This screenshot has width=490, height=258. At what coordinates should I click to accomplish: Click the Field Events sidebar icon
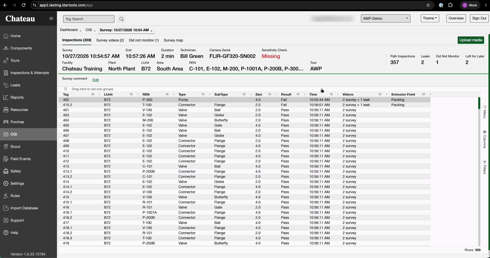pos(6,159)
